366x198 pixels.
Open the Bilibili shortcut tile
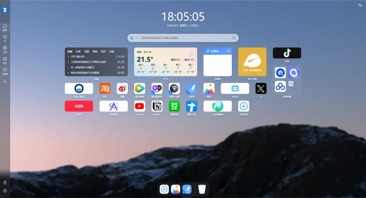coord(235,88)
